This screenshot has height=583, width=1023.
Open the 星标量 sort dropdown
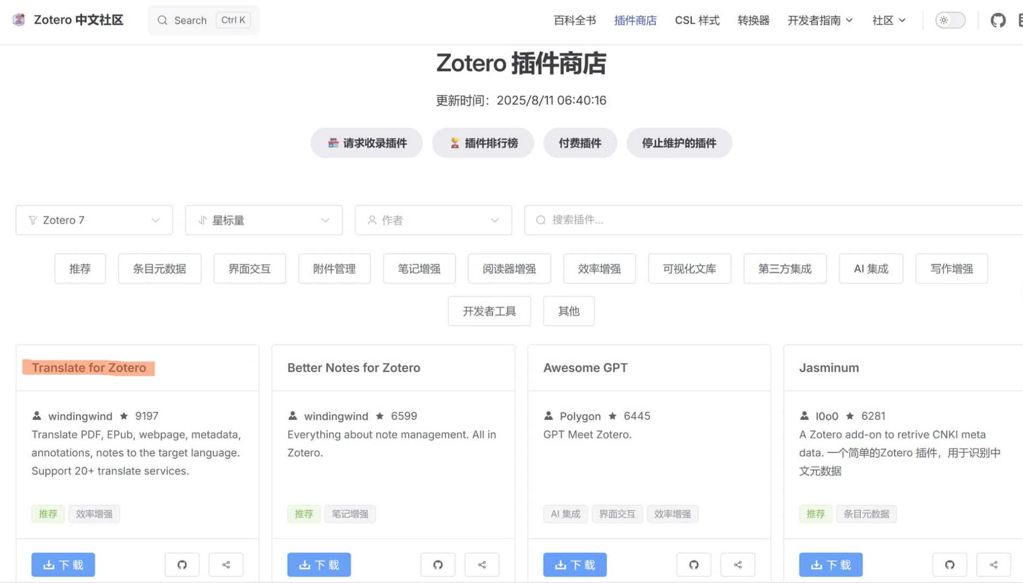coord(263,220)
